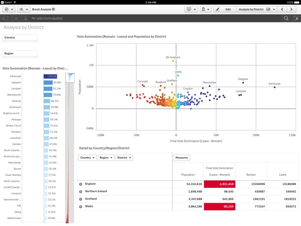Open the Country dimension dropdown in pivot table
301x226 pixels.
(x=87, y=158)
